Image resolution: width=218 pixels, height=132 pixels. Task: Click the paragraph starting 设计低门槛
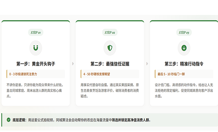click(184, 91)
